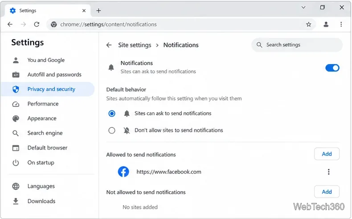Bookmark this page with the star icon
Image resolution: width=352 pixels, height=219 pixels.
(x=309, y=24)
